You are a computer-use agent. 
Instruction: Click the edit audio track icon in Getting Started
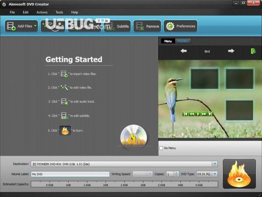[x=64, y=102]
